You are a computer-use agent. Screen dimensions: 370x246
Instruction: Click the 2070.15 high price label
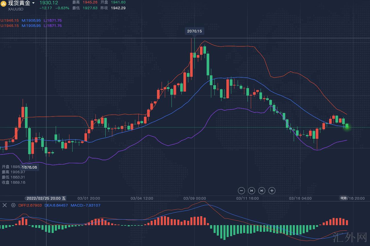pyautogui.click(x=194, y=31)
